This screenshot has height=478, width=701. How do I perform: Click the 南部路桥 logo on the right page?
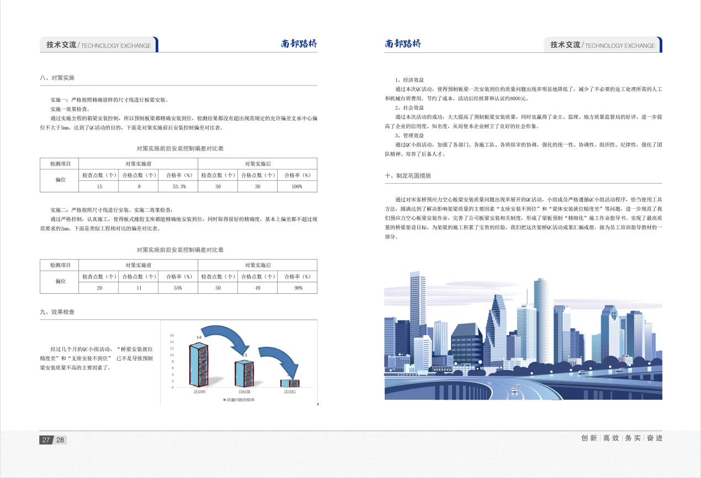click(403, 44)
